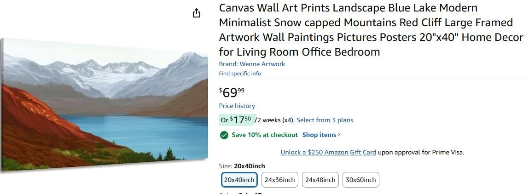This screenshot has width=529, height=194.
Task: Click the Shop items link text
Action: [x=319, y=135]
